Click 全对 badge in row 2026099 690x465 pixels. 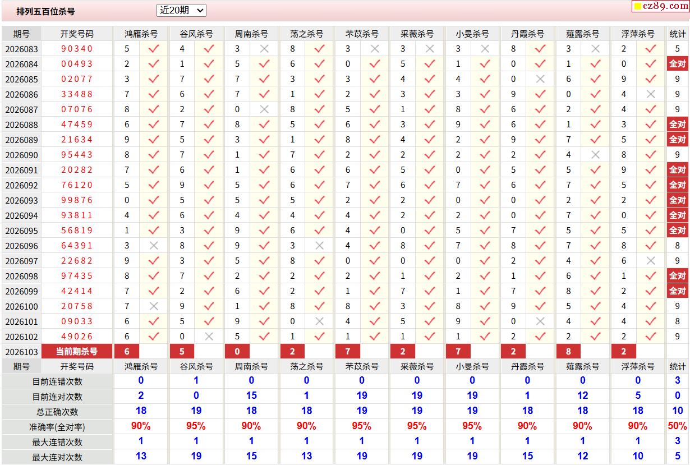(x=678, y=291)
